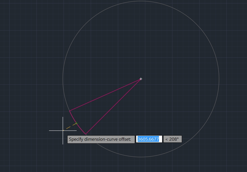247x172 pixels.
Task: Click the green snap marker on the arc
Action: 76,123
